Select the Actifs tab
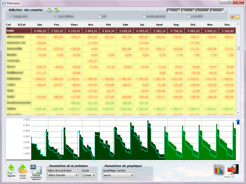 [188, 10]
